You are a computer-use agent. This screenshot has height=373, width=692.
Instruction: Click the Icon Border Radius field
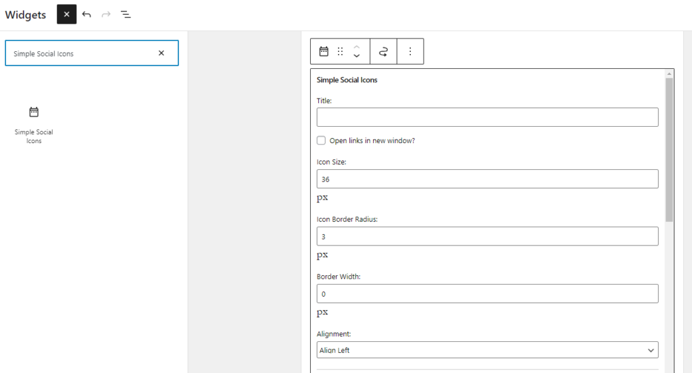(x=487, y=237)
